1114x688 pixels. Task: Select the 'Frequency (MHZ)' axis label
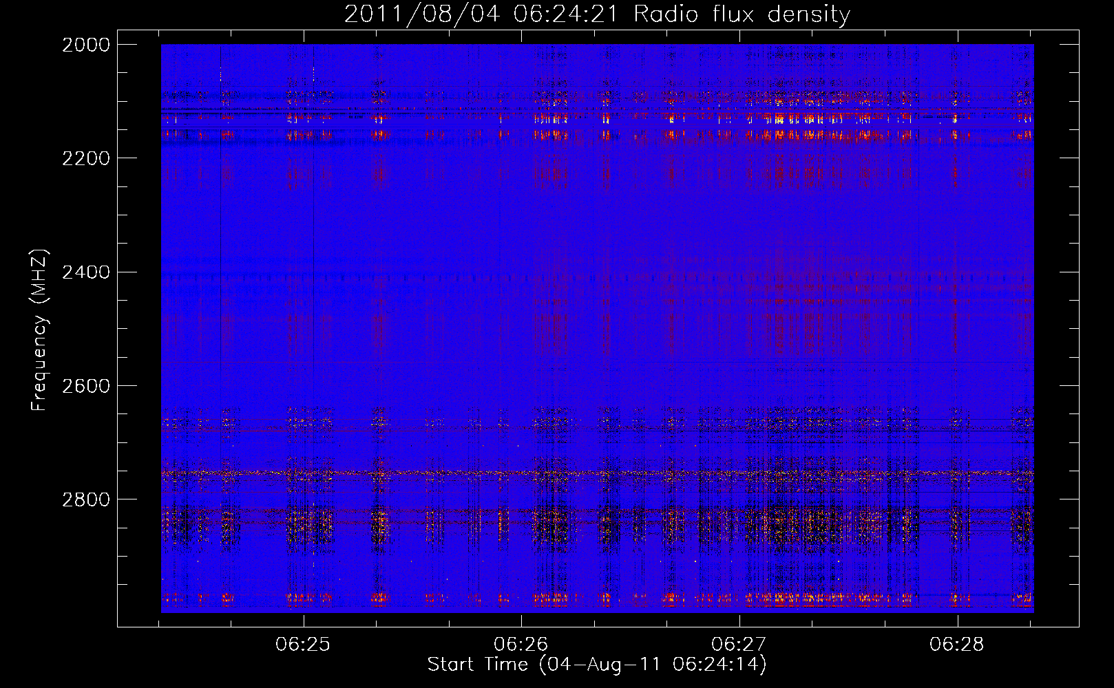click(x=40, y=330)
